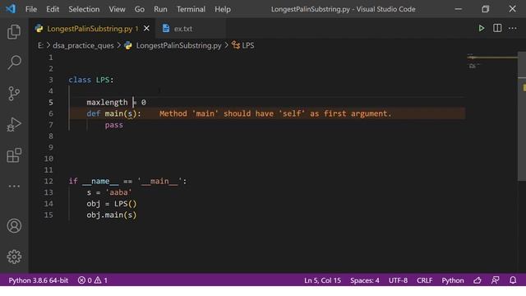
Task: Open the Explorer view in activity bar
Action: coord(14,32)
